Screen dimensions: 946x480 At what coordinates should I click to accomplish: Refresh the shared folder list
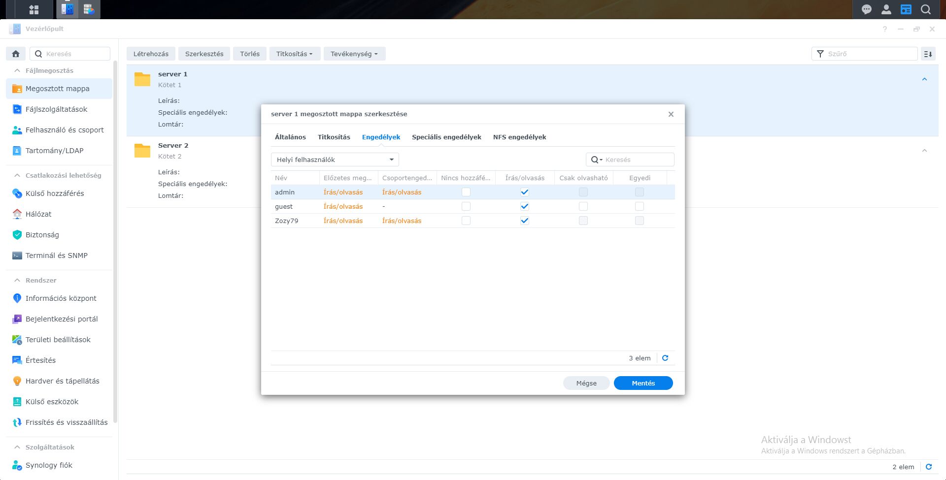(929, 467)
